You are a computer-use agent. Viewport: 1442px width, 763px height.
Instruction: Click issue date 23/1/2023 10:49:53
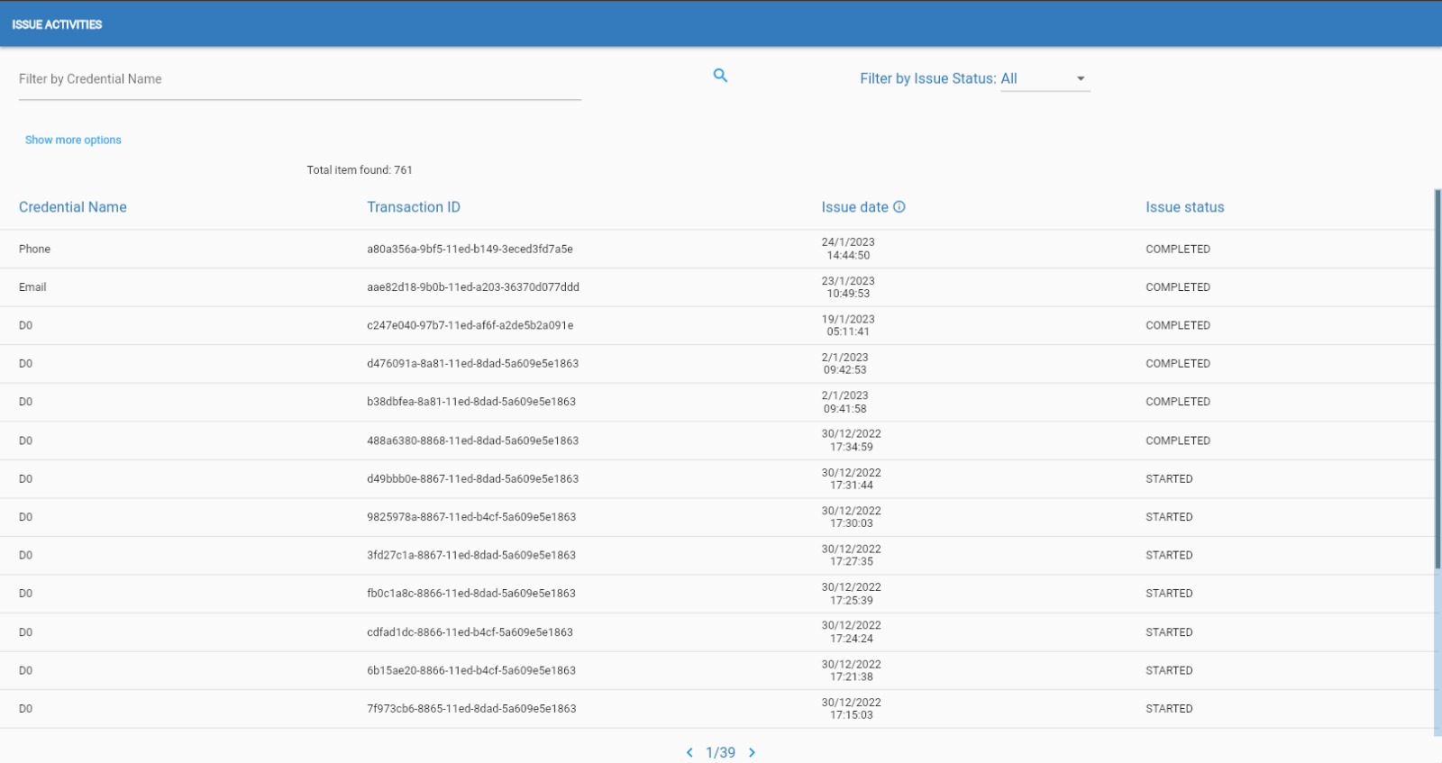[848, 287]
